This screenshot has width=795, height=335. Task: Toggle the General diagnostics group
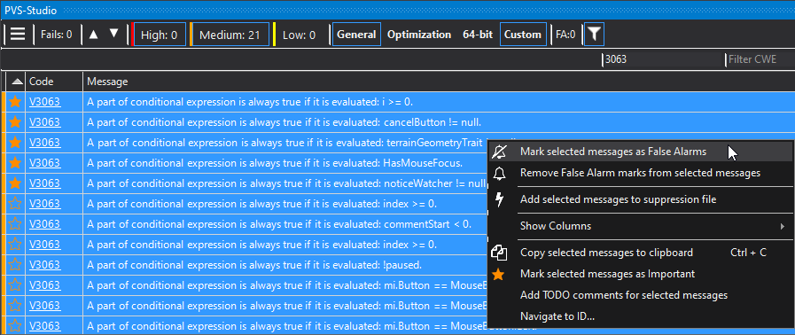(356, 35)
